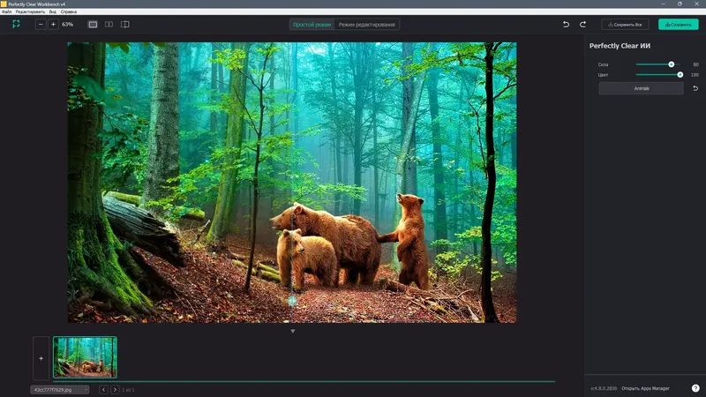Open help with the question mark icon
The height and width of the screenshot is (397, 706).
[x=695, y=388]
